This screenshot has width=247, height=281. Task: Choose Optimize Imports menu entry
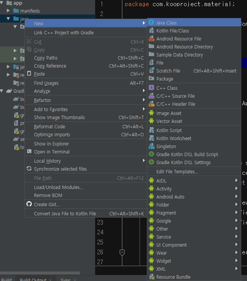click(86, 135)
